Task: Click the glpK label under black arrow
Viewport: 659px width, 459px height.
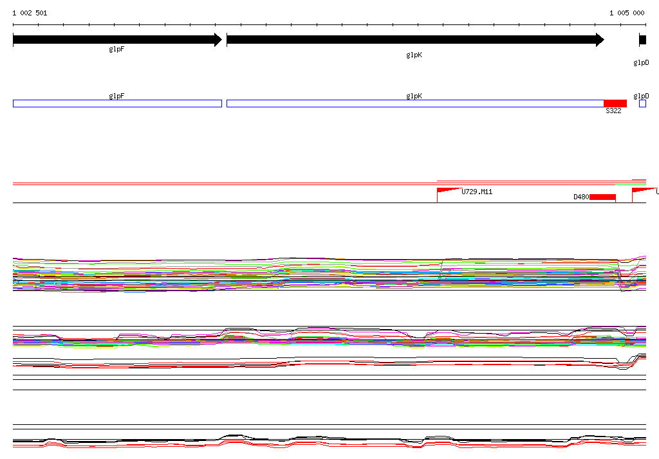Action: point(414,55)
